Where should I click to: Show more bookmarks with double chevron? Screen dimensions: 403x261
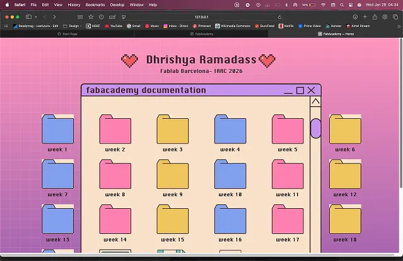(x=399, y=26)
